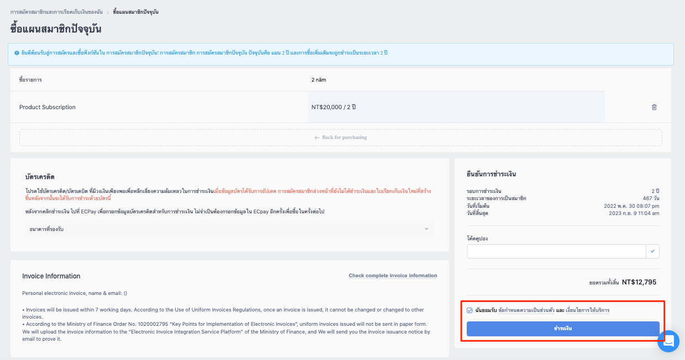685x360 pixels.
Task: Apply coupon with the checkmark button
Action: click(x=652, y=251)
